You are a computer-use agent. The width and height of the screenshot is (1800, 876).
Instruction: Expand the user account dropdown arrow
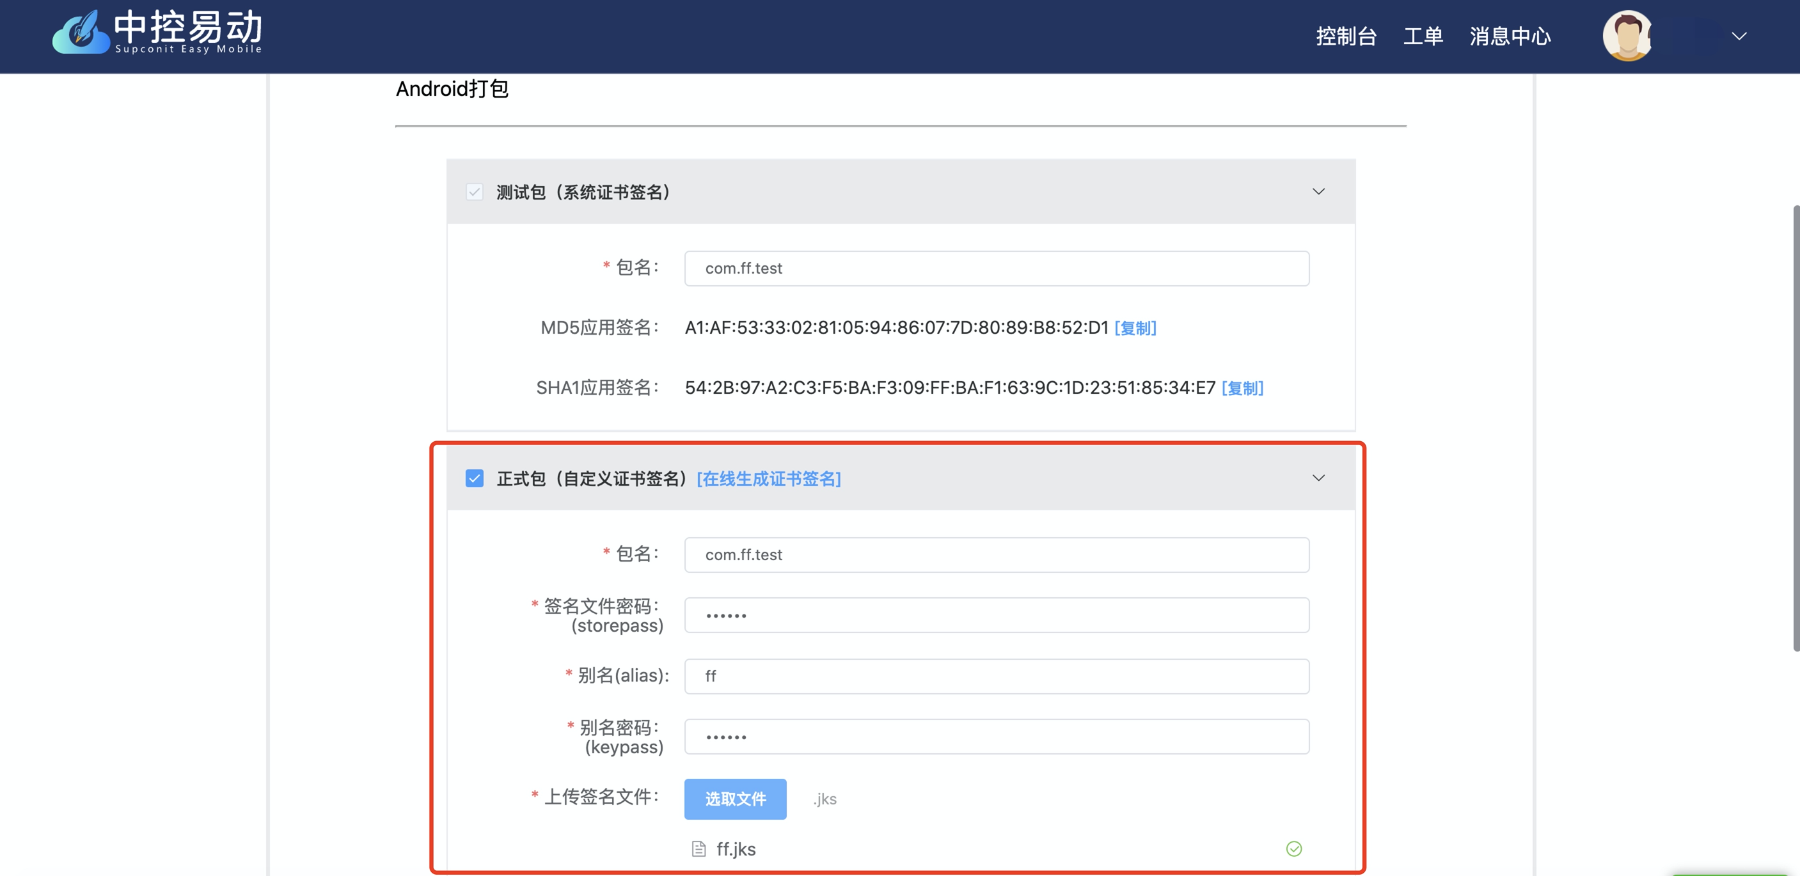pyautogui.click(x=1739, y=36)
